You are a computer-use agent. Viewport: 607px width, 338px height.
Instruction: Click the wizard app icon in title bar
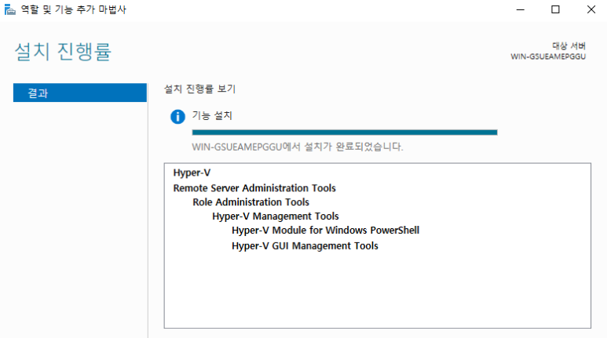9,9
